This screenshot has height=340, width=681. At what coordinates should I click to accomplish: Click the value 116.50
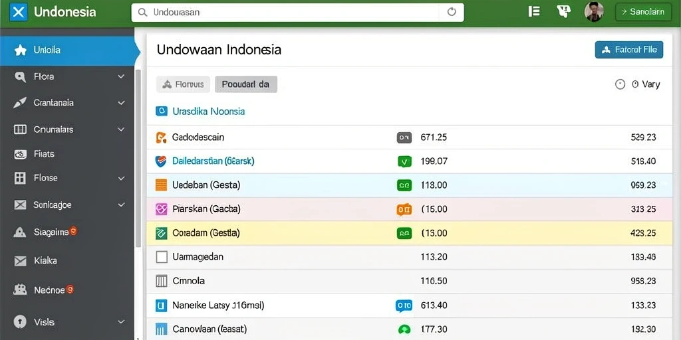(434, 281)
